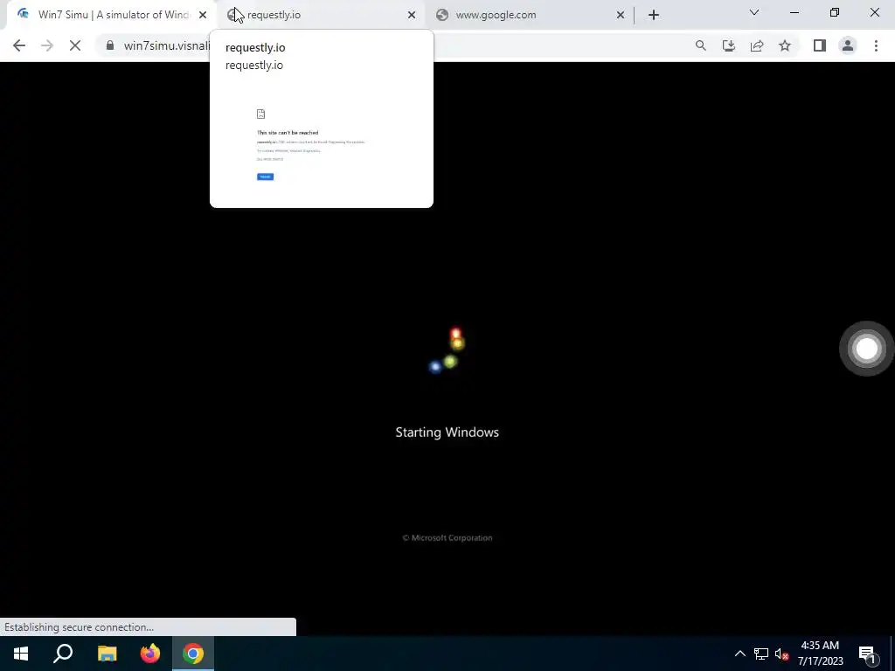
Task: Open a new tab
Action: 654,15
